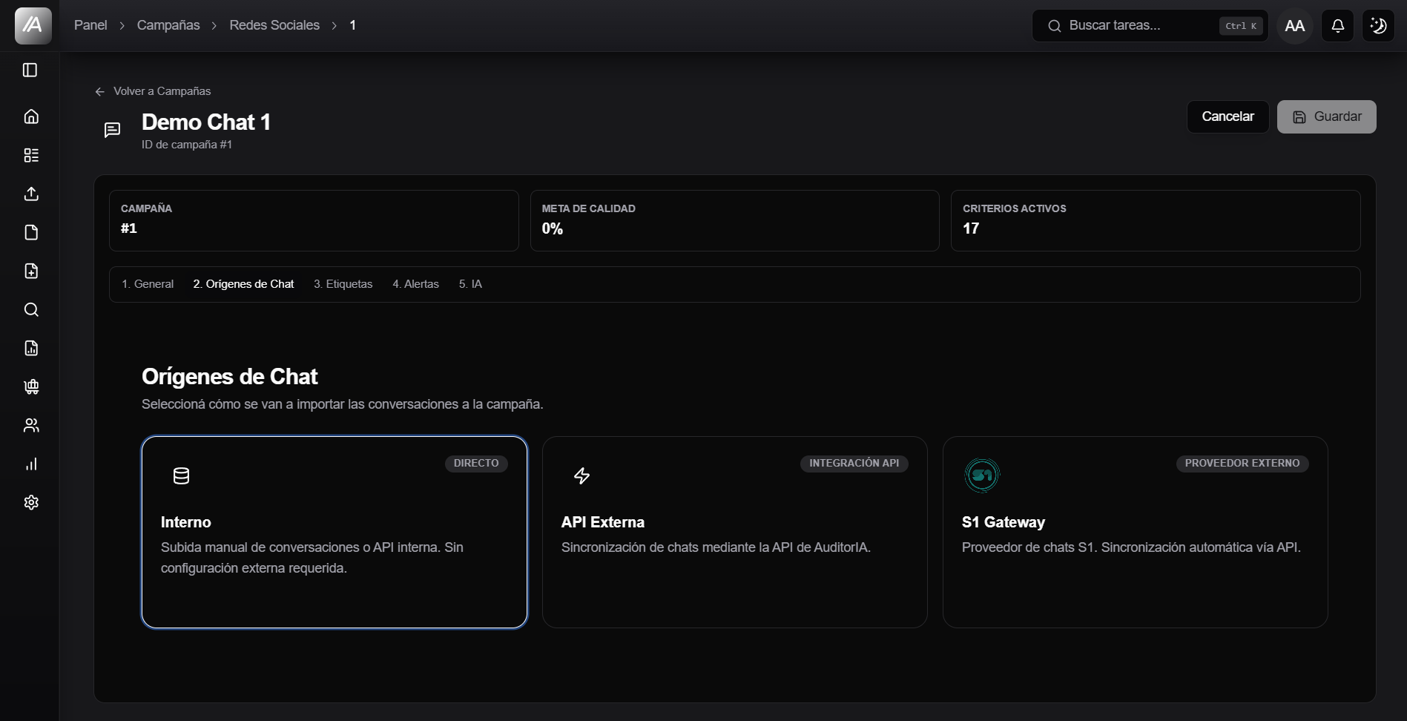Click the magnifier icon in search box

coord(1054,26)
